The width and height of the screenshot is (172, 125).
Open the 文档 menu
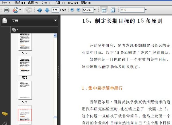(46, 3)
